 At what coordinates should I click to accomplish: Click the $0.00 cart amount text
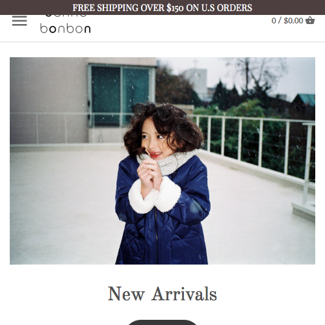click(293, 21)
